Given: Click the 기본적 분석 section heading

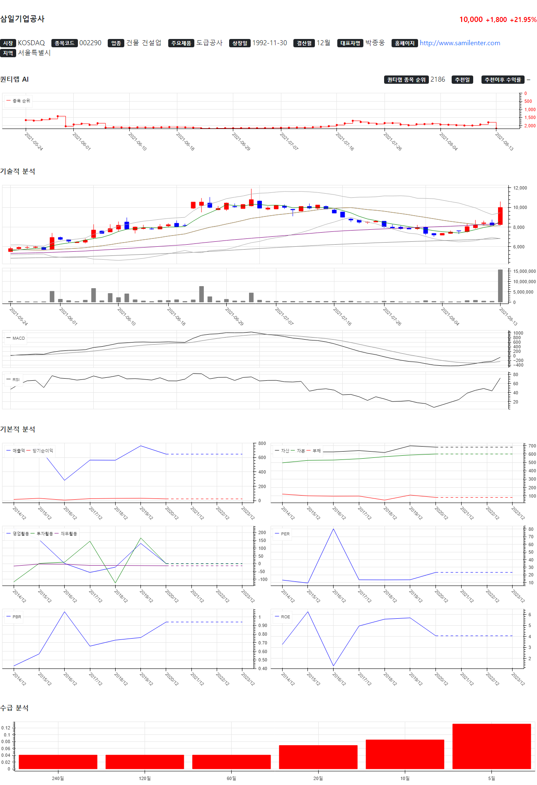Looking at the screenshot, I should [x=18, y=429].
